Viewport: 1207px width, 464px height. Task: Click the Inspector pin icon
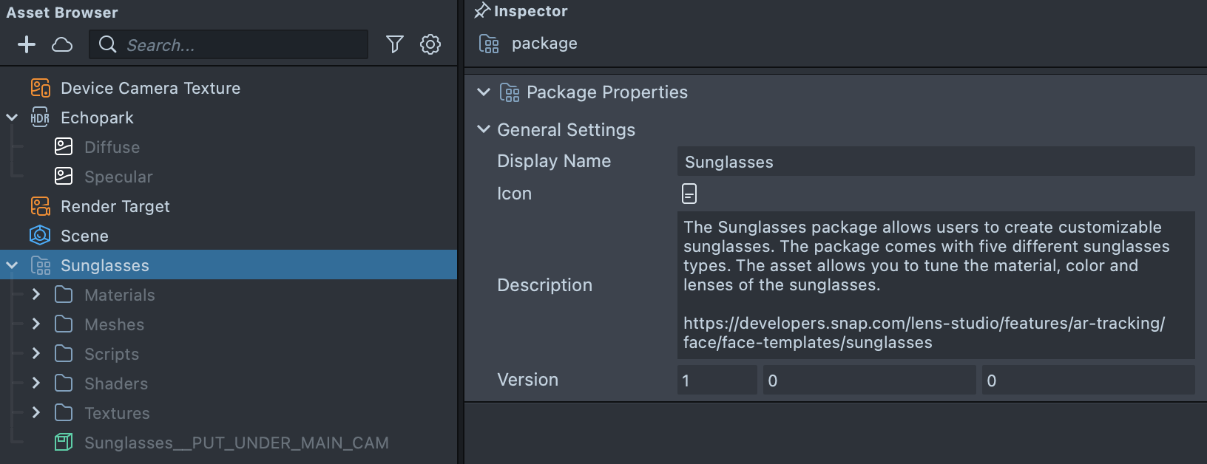click(x=482, y=10)
